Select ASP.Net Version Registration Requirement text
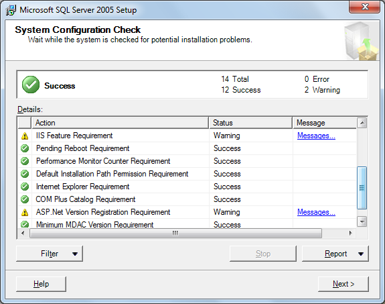This screenshot has width=385, height=304. (x=103, y=212)
